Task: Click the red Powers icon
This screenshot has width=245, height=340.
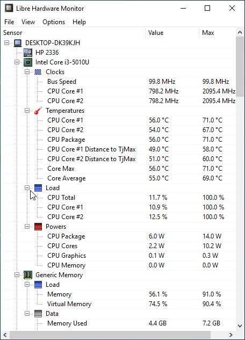Action: click(x=38, y=227)
